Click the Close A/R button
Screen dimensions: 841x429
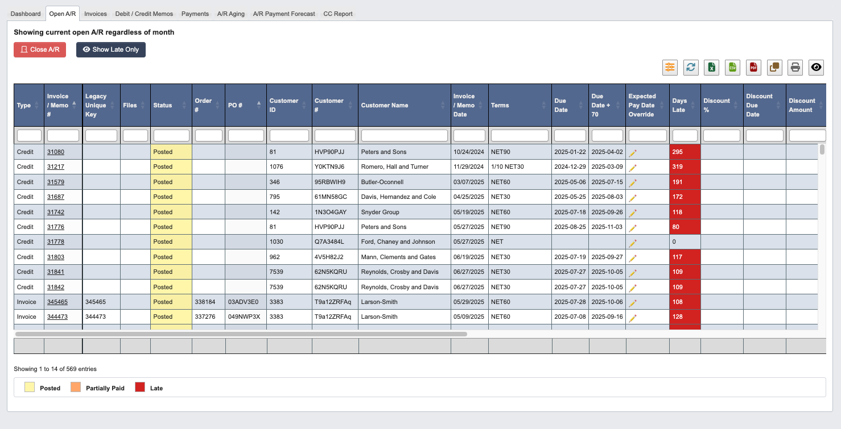click(39, 49)
